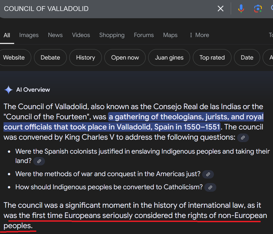This screenshot has height=234, width=273.
Task: Apply the History filter chip
Action: 86,58
